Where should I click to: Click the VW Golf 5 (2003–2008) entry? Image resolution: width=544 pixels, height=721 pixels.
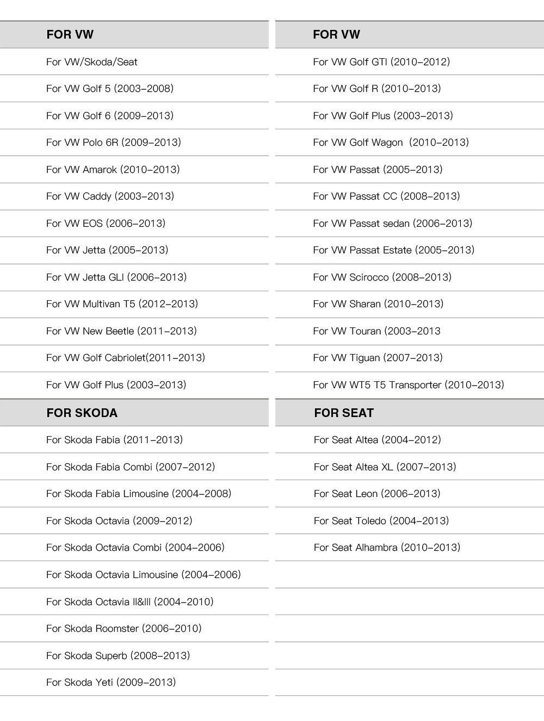[x=110, y=89]
